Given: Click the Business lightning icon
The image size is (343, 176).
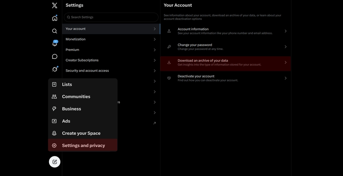Looking at the screenshot, I should pos(54,109).
